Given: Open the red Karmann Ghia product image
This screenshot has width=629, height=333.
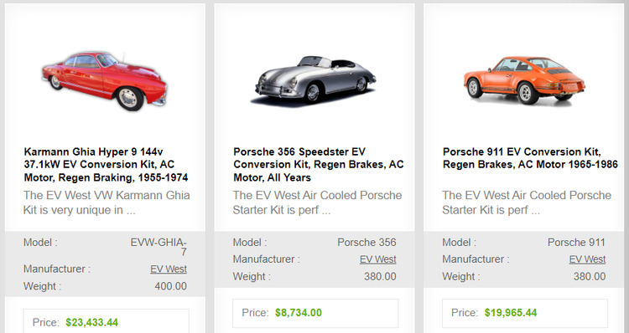Looking at the screenshot, I should [x=104, y=80].
